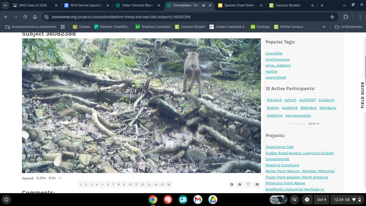Launch Google Drive from the shelf

click(213, 199)
